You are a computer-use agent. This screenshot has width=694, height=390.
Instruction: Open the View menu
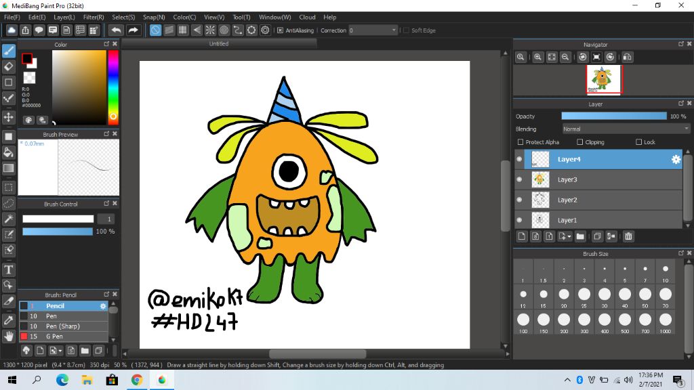pyautogui.click(x=214, y=17)
